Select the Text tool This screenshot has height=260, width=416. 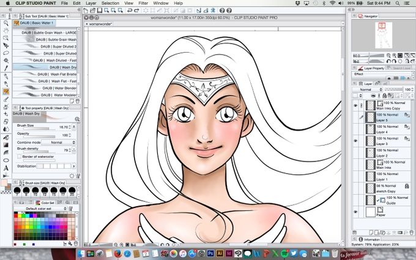(x=6, y=168)
